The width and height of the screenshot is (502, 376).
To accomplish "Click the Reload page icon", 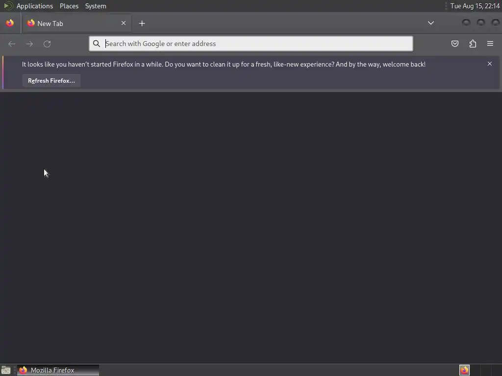I will tap(47, 44).
